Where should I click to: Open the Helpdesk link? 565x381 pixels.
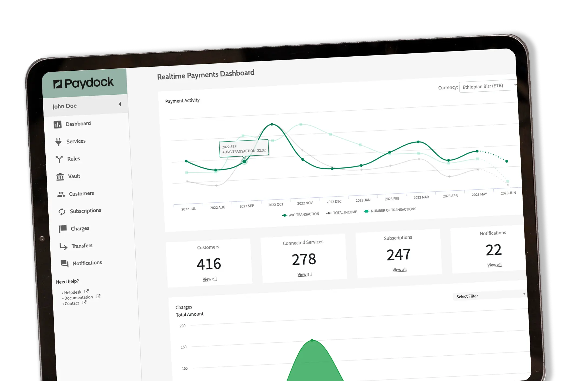pyautogui.click(x=73, y=292)
